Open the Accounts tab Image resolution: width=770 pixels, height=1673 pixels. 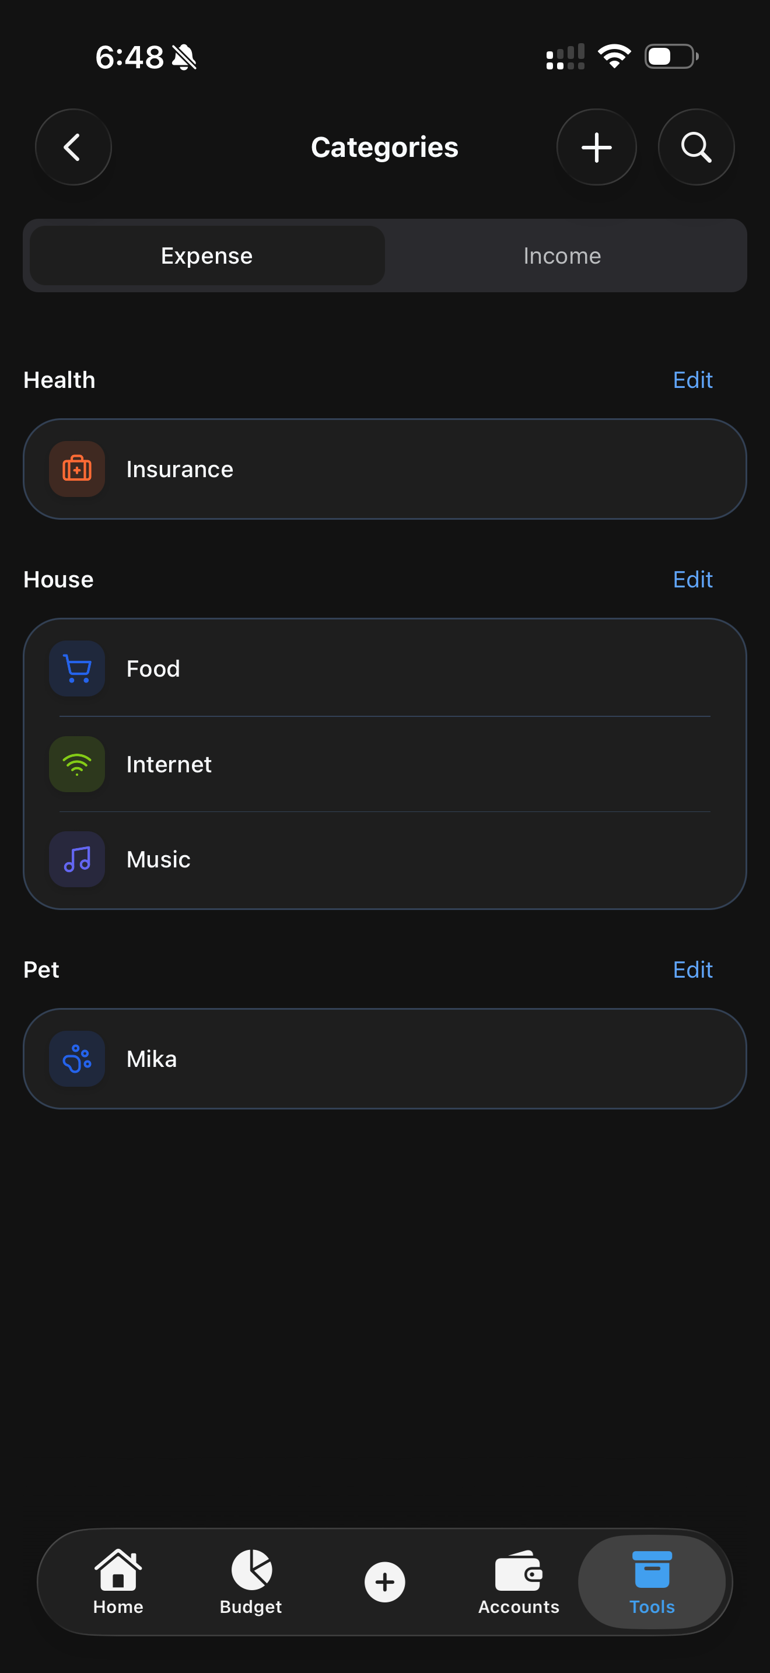click(519, 1582)
